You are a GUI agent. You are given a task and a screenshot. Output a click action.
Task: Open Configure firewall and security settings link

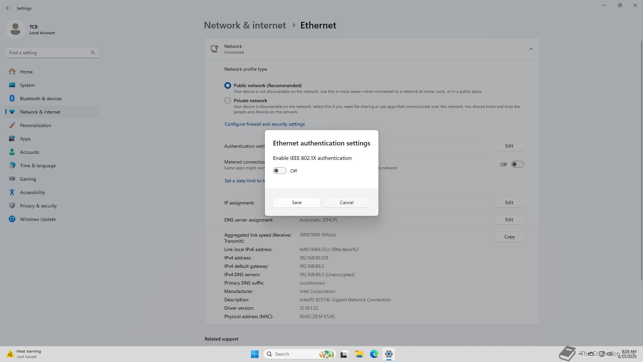[x=265, y=124]
